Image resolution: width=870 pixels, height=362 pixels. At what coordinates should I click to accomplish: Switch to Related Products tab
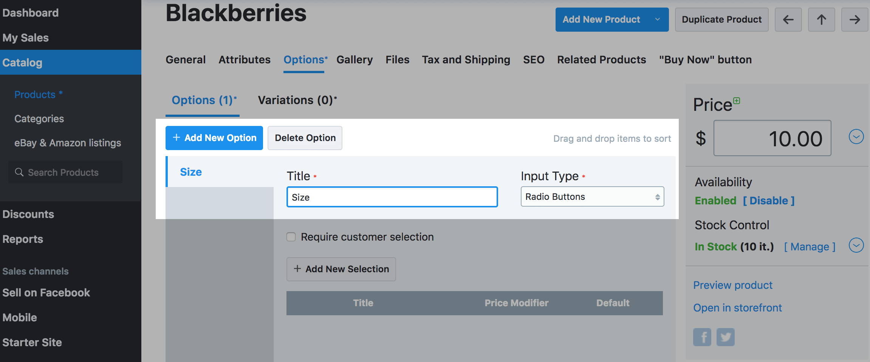click(x=602, y=60)
